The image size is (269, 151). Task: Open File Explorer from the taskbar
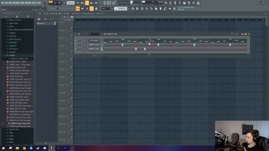[17, 148]
